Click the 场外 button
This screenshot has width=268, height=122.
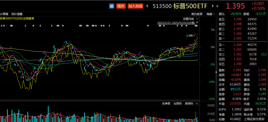pos(121,6)
